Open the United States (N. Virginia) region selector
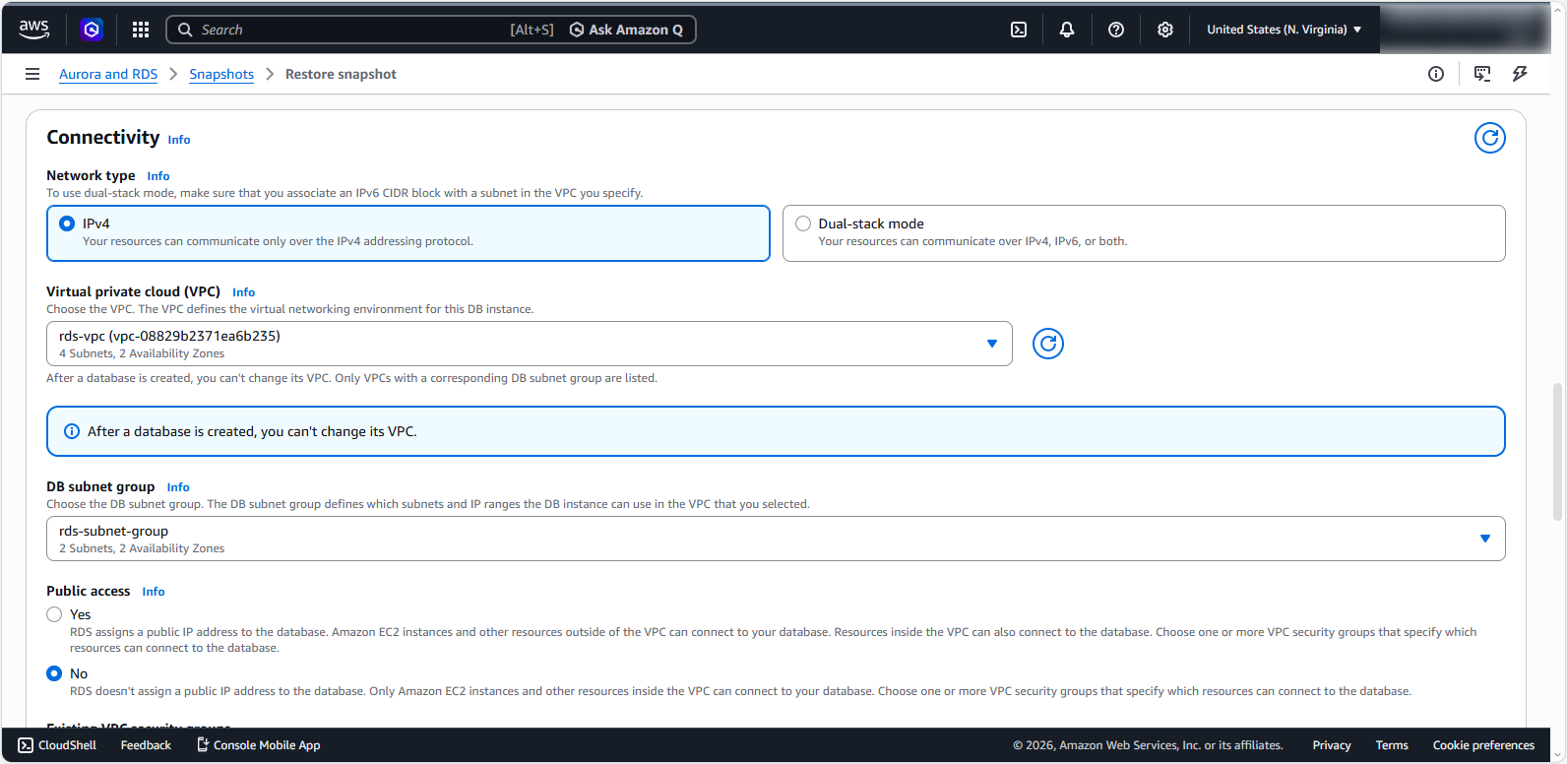 tap(1285, 30)
